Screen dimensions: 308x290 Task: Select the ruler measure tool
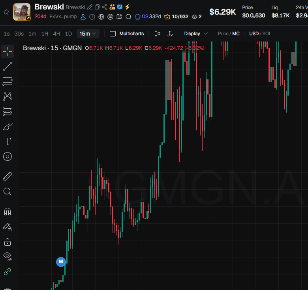coord(8,177)
